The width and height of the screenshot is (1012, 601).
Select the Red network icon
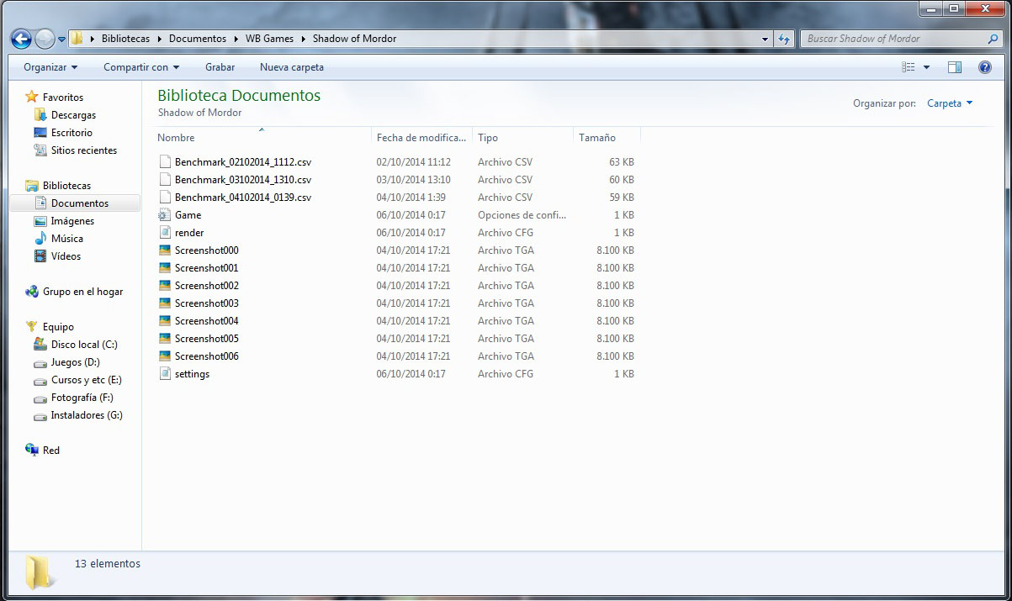[x=32, y=451]
